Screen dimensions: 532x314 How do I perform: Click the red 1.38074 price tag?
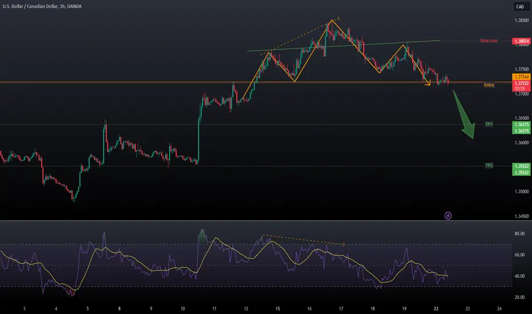[x=521, y=42]
